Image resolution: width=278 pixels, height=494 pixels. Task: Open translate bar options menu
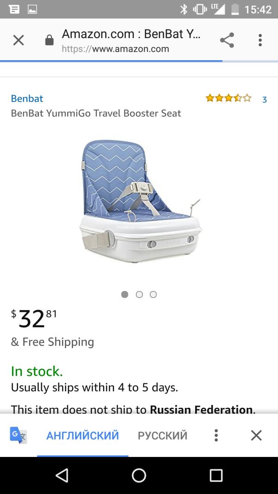[x=216, y=435]
